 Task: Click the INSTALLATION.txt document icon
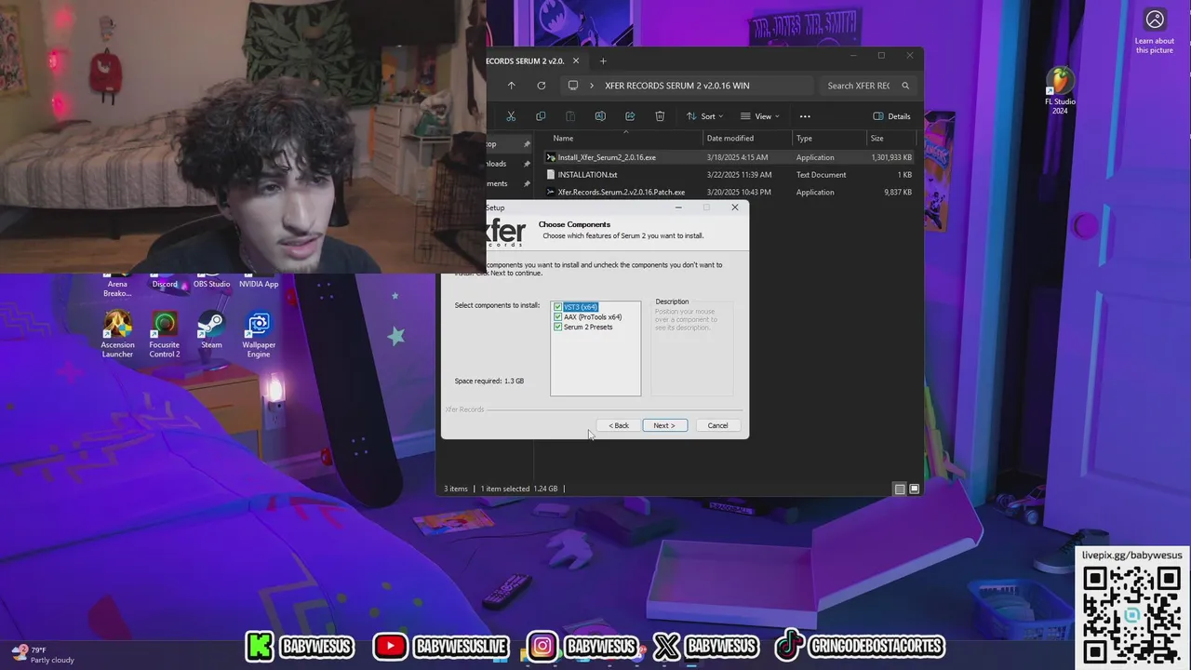(x=551, y=175)
